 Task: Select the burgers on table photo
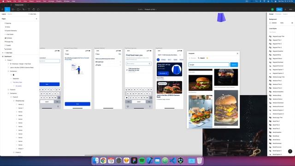coord(201,112)
